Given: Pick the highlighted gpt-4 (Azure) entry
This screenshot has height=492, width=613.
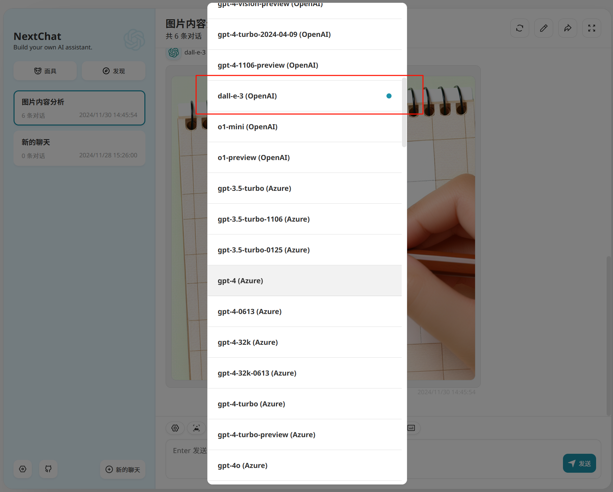Looking at the screenshot, I should 305,281.
